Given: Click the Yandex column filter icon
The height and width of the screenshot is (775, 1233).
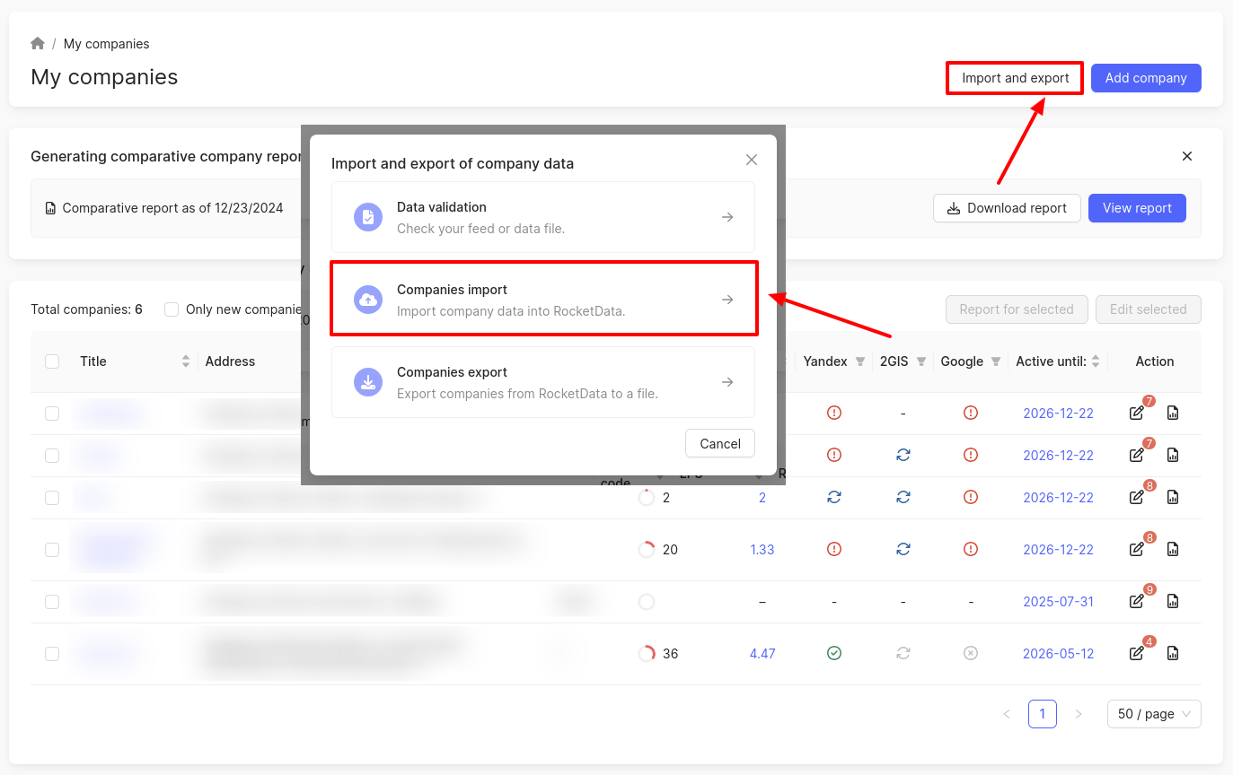Looking at the screenshot, I should coord(860,361).
